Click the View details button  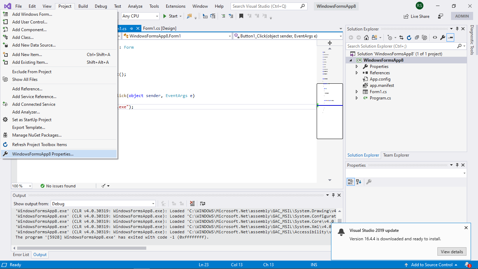(452, 251)
